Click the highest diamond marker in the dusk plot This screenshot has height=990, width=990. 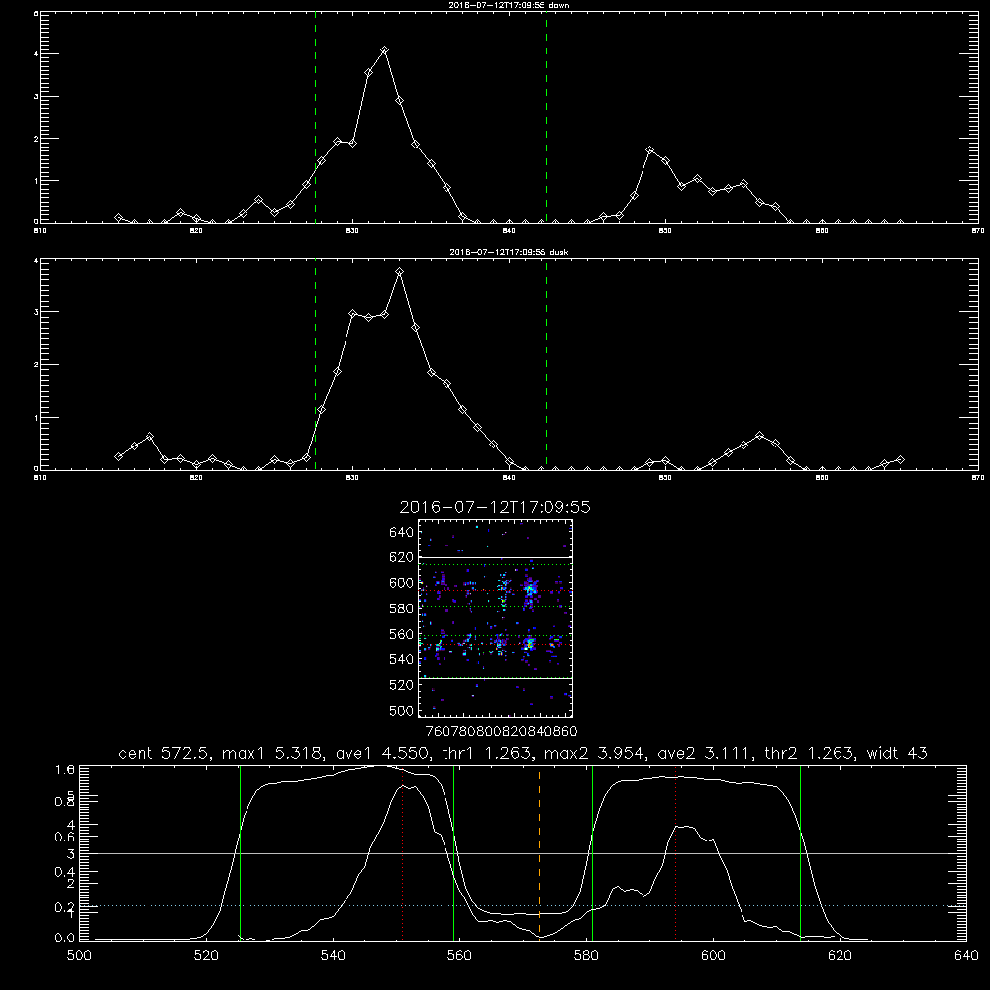pyautogui.click(x=399, y=272)
